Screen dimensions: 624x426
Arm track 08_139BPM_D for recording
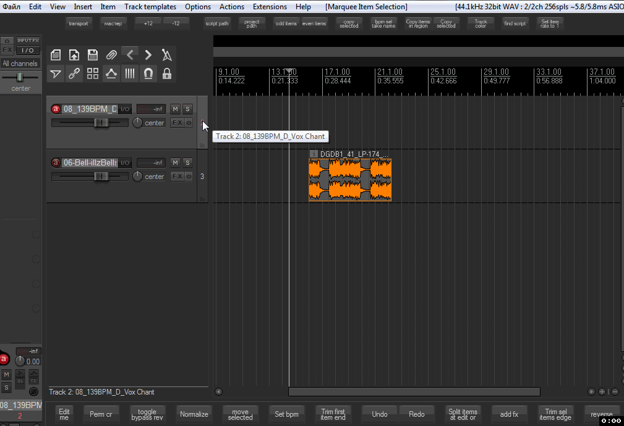coord(56,109)
